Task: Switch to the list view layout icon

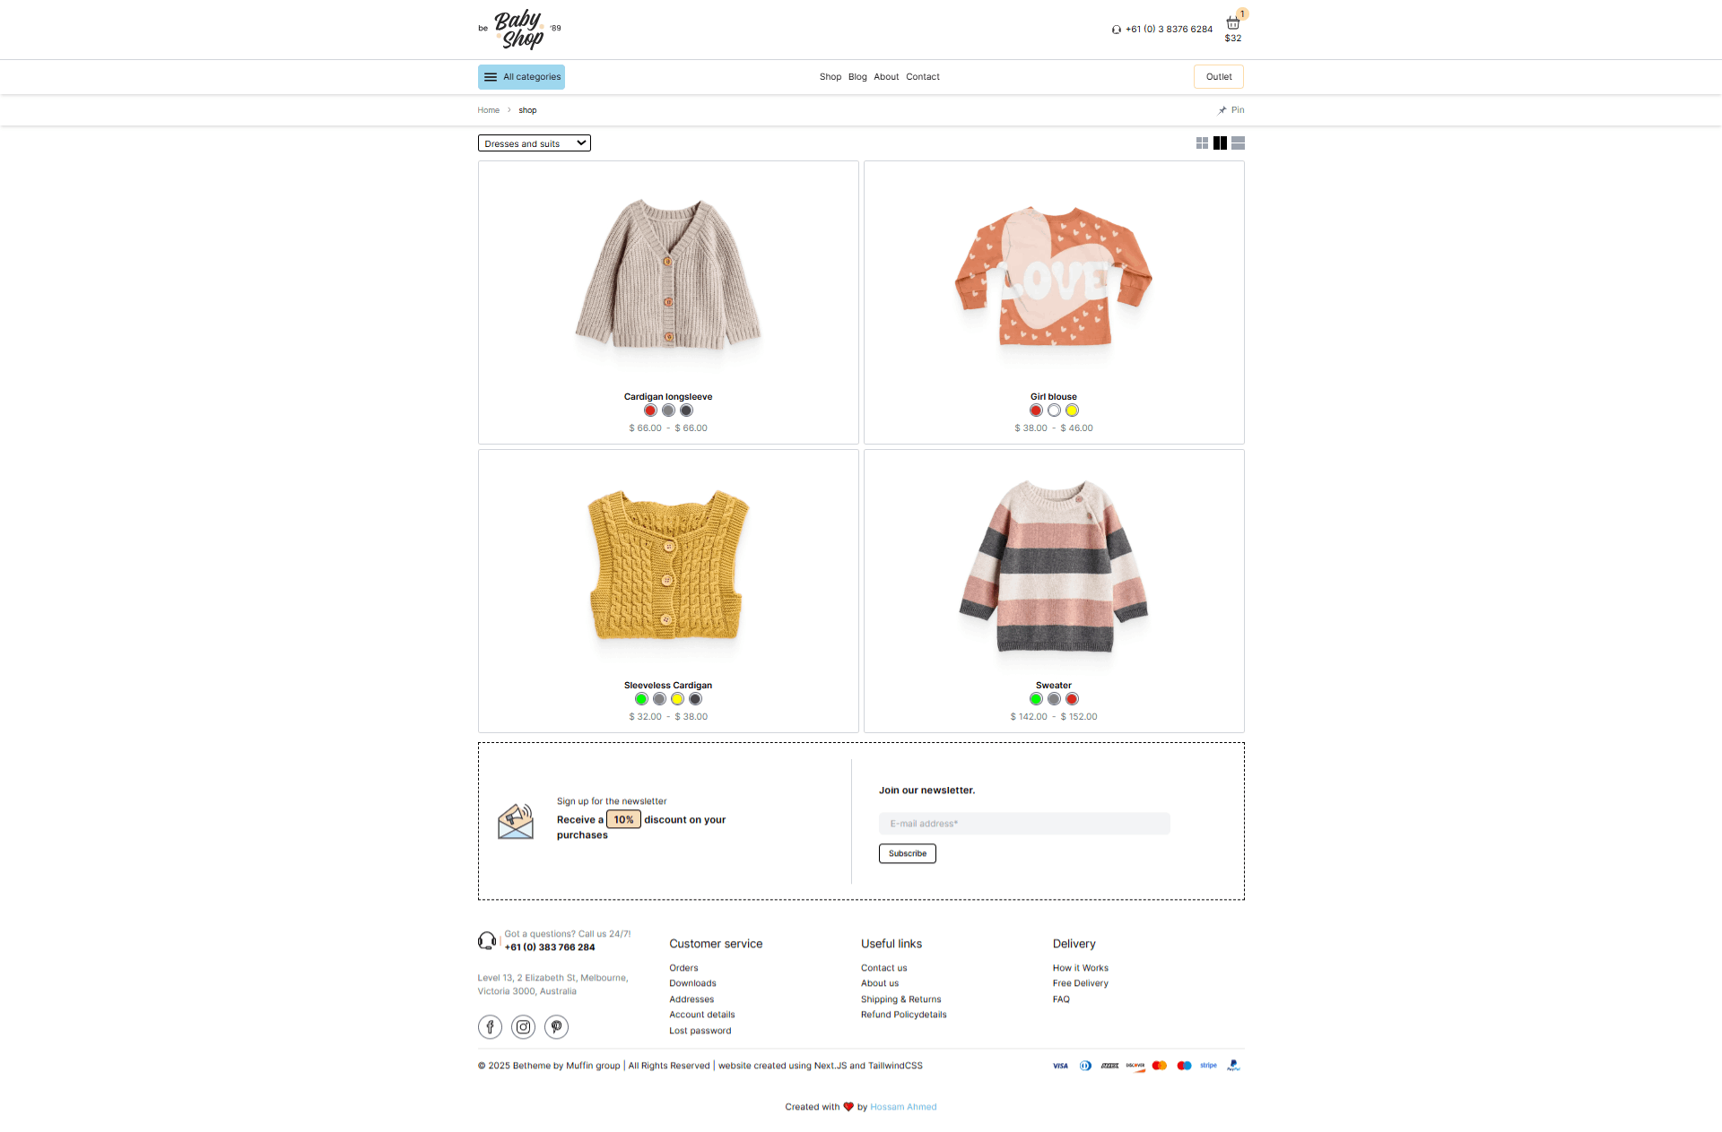Action: (x=1238, y=143)
